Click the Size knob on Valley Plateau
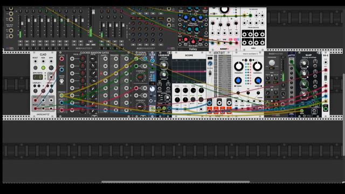Image resolution: width=345 pixels, height=194 pixels. [186, 17]
